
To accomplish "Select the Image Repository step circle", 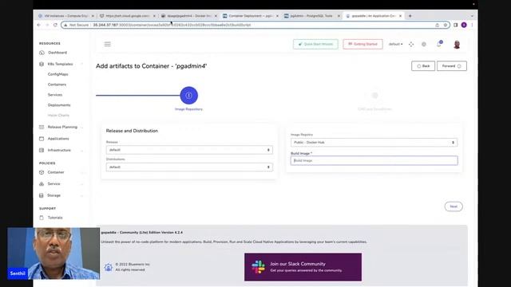I will pos(188,96).
